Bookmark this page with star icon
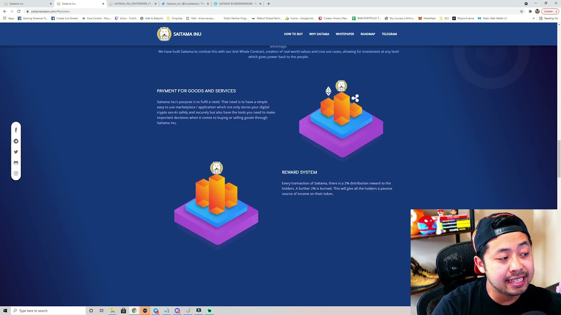The image size is (561, 315). coord(522,11)
